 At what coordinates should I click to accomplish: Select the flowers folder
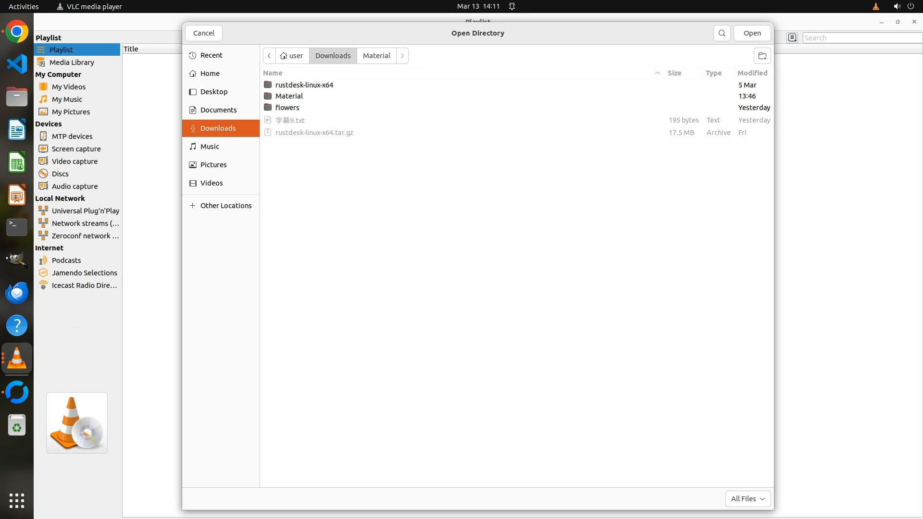pyautogui.click(x=287, y=108)
